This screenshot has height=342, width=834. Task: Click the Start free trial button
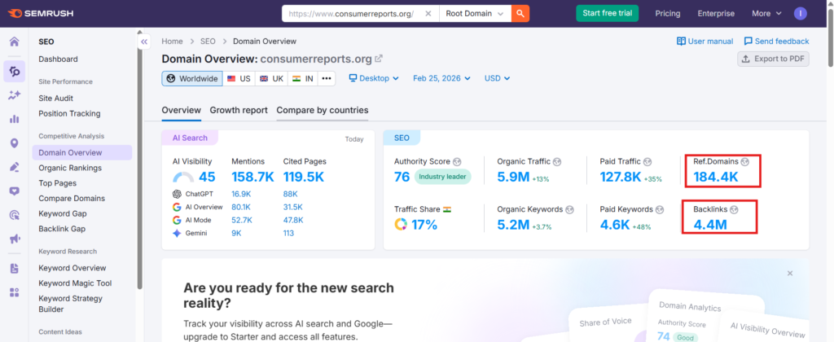tap(607, 14)
